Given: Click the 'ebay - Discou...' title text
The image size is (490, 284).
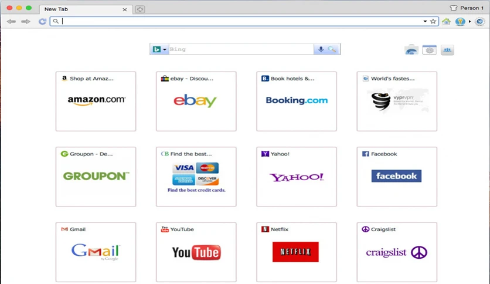Looking at the screenshot, I should pos(192,79).
